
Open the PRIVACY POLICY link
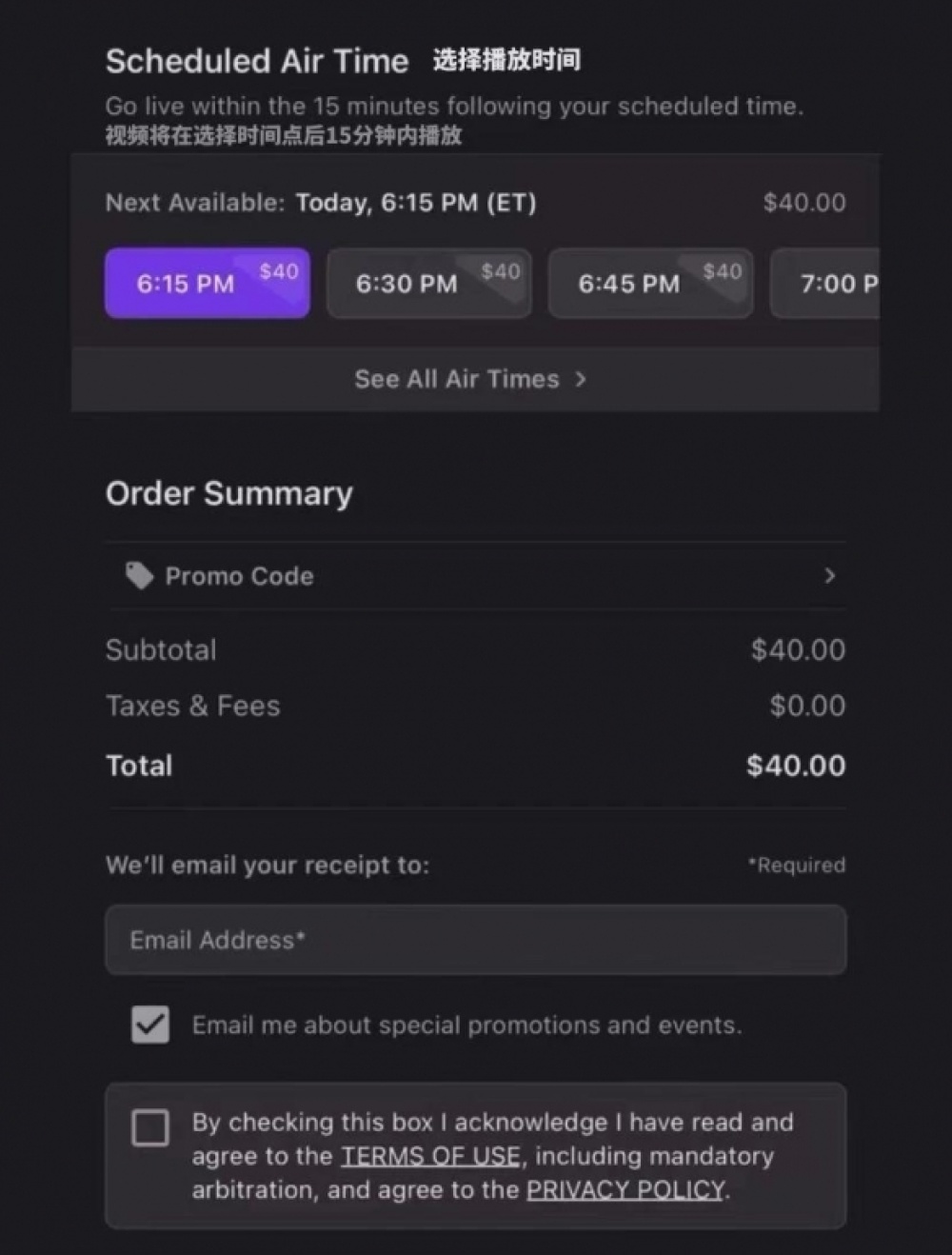tap(625, 1190)
